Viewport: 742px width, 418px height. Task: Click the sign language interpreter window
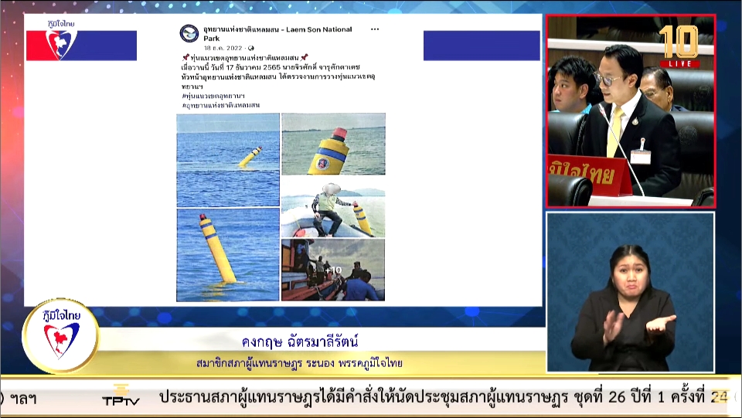tap(631, 292)
